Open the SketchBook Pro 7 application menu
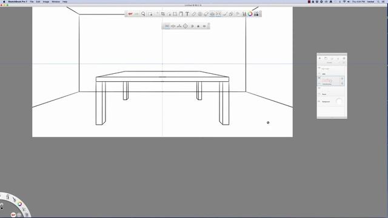The image size is (388, 218). [x=18, y=1]
